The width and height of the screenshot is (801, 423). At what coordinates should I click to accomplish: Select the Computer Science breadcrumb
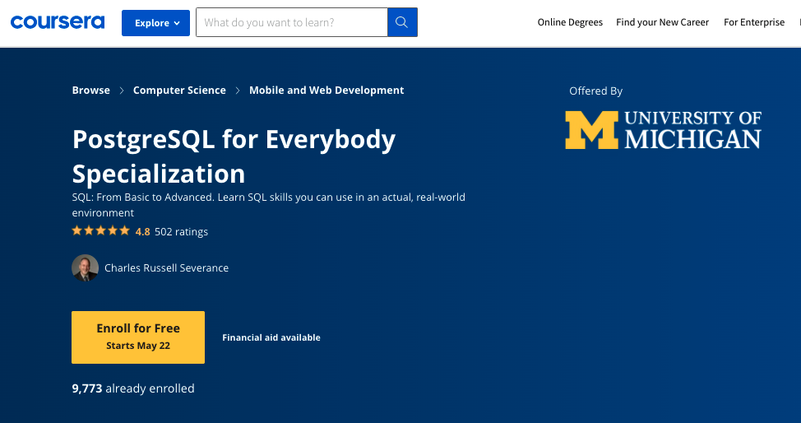click(x=179, y=91)
